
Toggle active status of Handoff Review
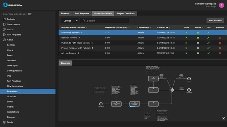pos(198,38)
